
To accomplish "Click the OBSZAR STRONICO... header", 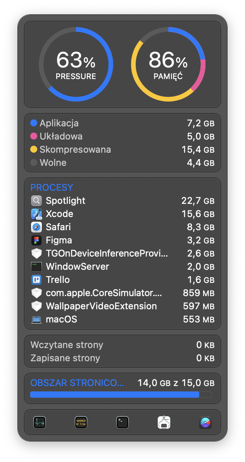I will pos(77,383).
